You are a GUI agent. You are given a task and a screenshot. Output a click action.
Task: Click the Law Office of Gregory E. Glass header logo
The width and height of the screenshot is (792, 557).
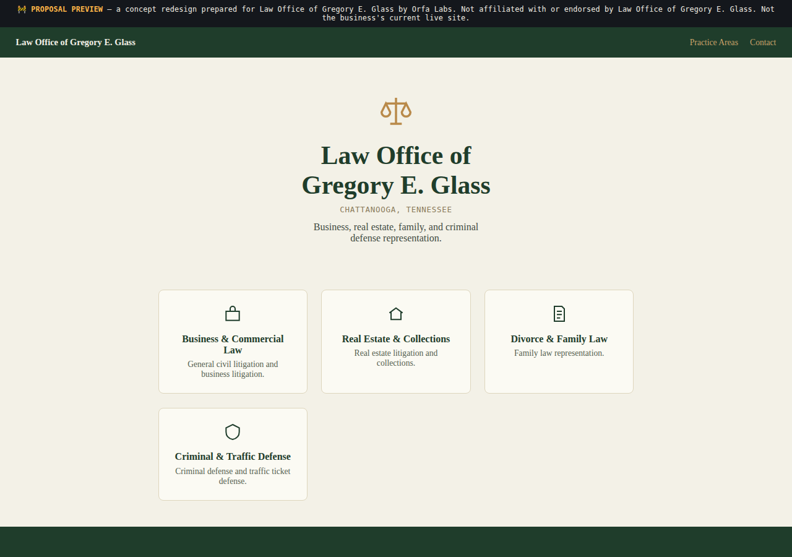pos(75,42)
